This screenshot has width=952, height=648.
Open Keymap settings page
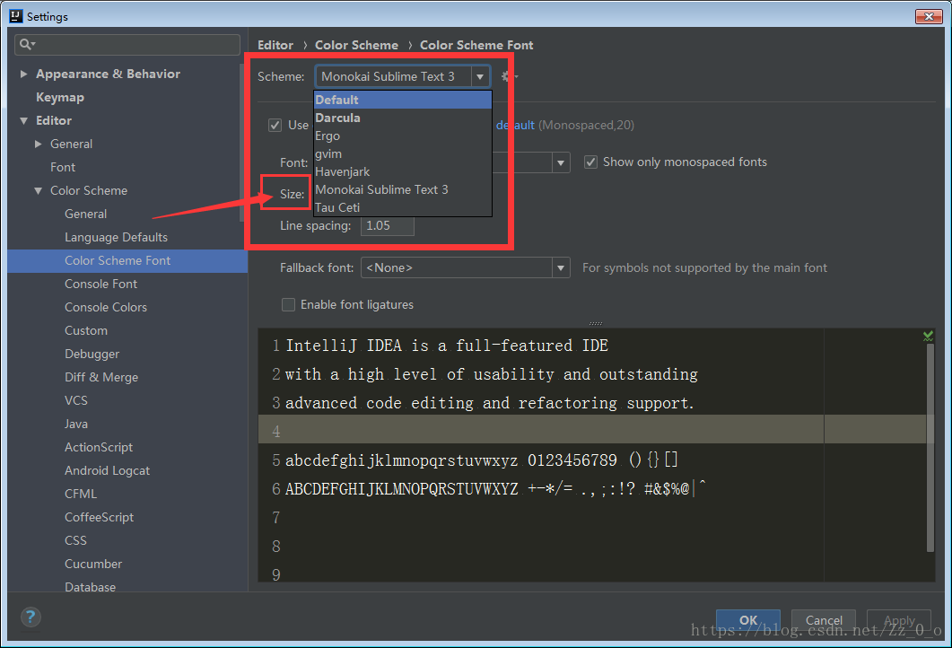[x=60, y=97]
